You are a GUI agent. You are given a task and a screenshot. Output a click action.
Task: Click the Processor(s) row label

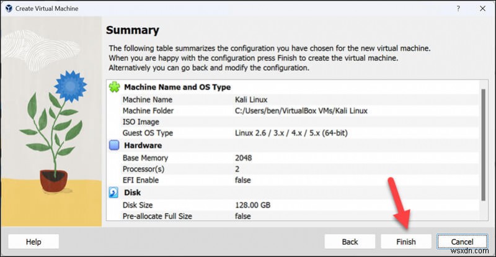pos(144,169)
